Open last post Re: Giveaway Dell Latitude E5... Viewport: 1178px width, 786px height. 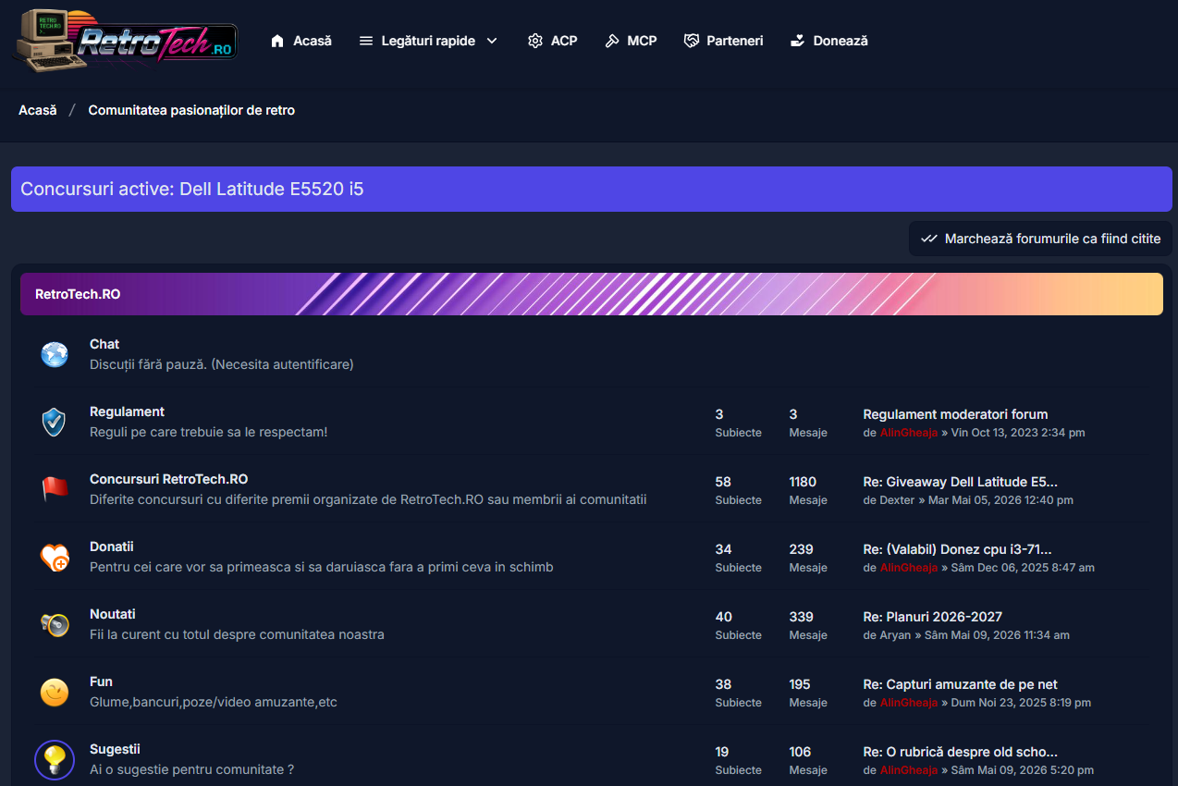(x=960, y=482)
